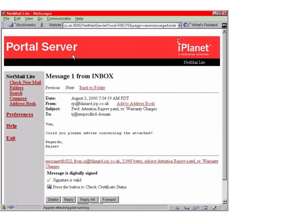283x212 pixels.
Task: Click the 'Previous' navigation text
Action: point(53,88)
